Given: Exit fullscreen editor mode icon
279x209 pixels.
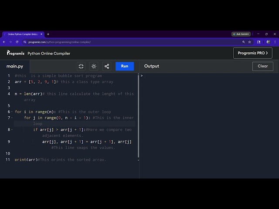Looking at the screenshot, I should (x=81, y=66).
